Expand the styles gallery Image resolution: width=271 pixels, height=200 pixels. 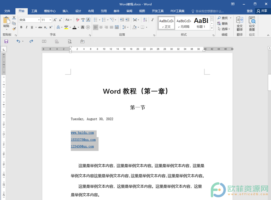(212, 28)
